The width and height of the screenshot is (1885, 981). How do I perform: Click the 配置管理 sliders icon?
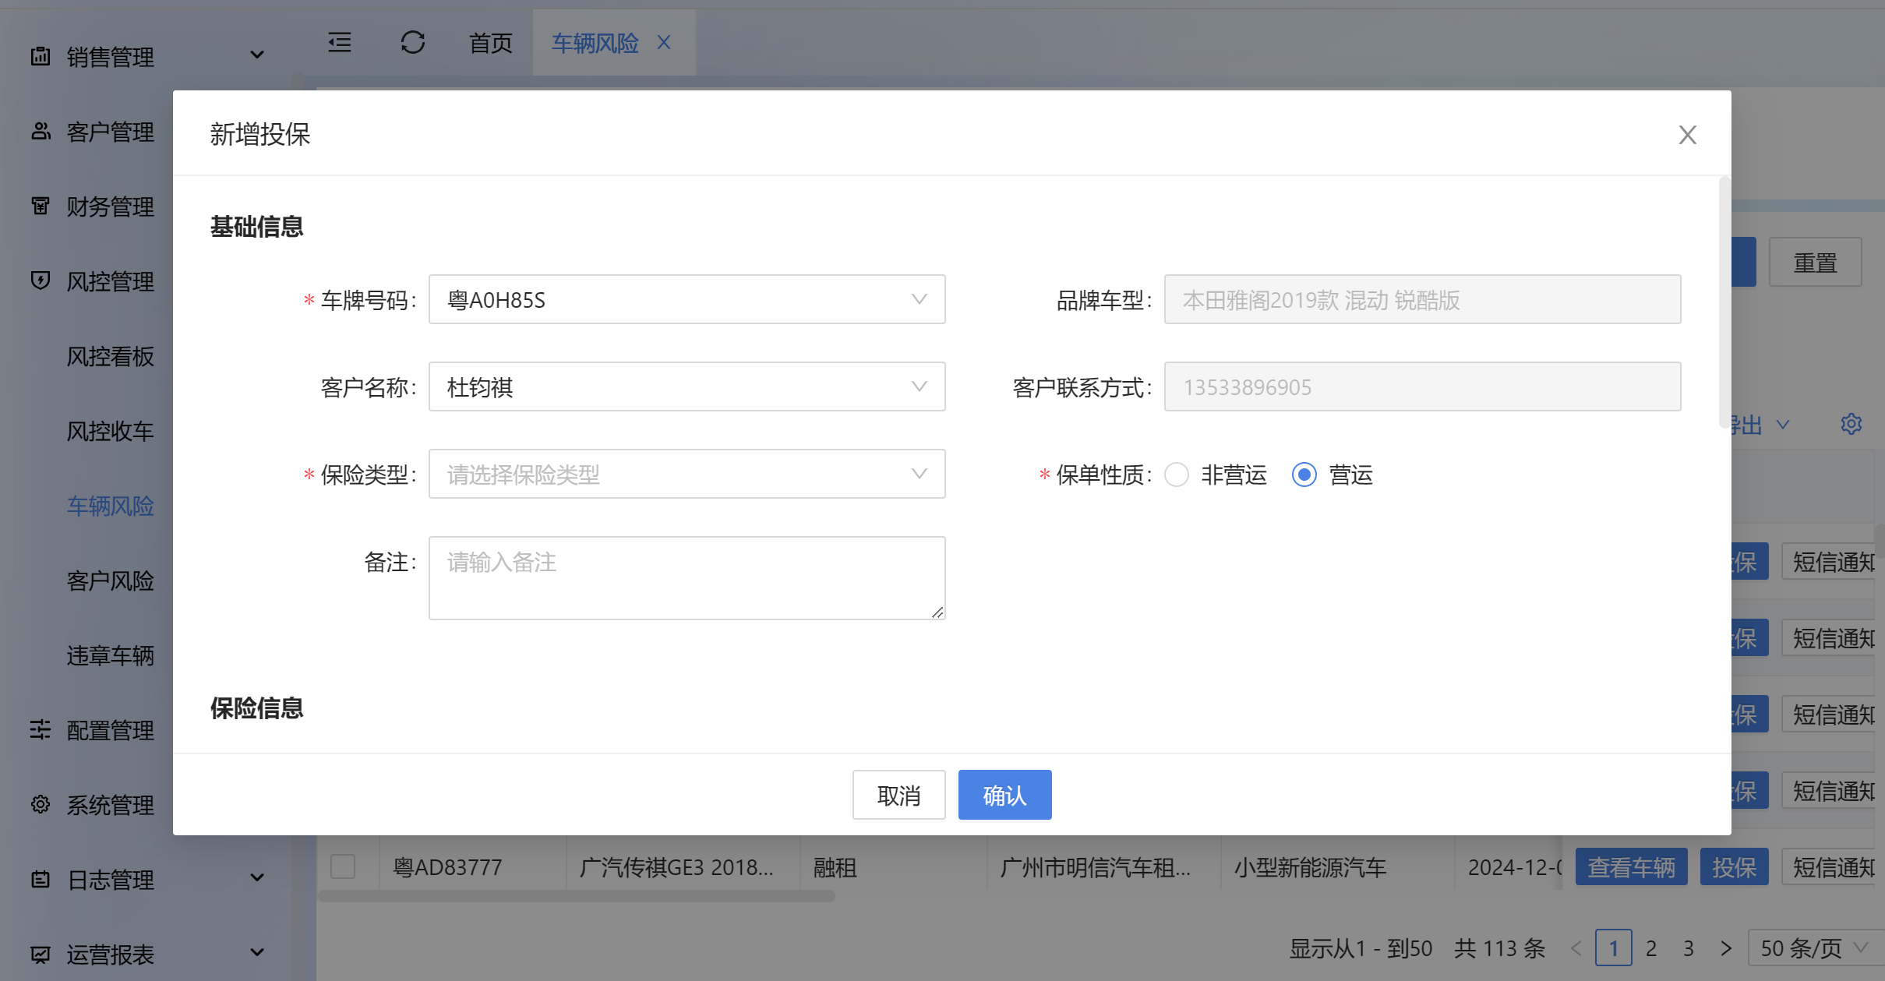coord(41,729)
